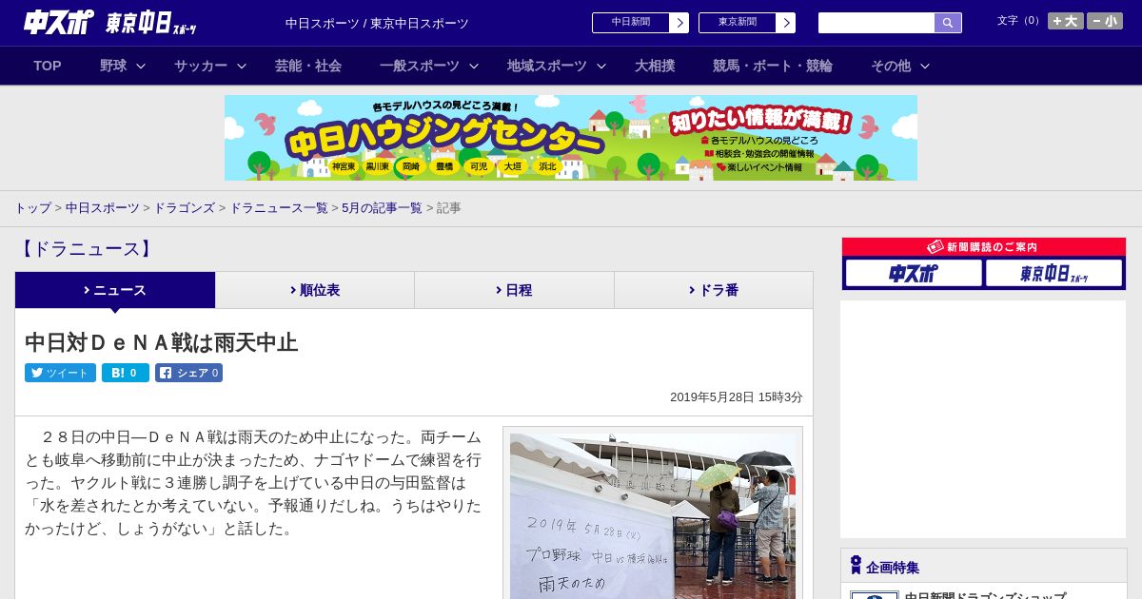
Task: Open 一般スポーツ navigation menu
Action: 420,66
